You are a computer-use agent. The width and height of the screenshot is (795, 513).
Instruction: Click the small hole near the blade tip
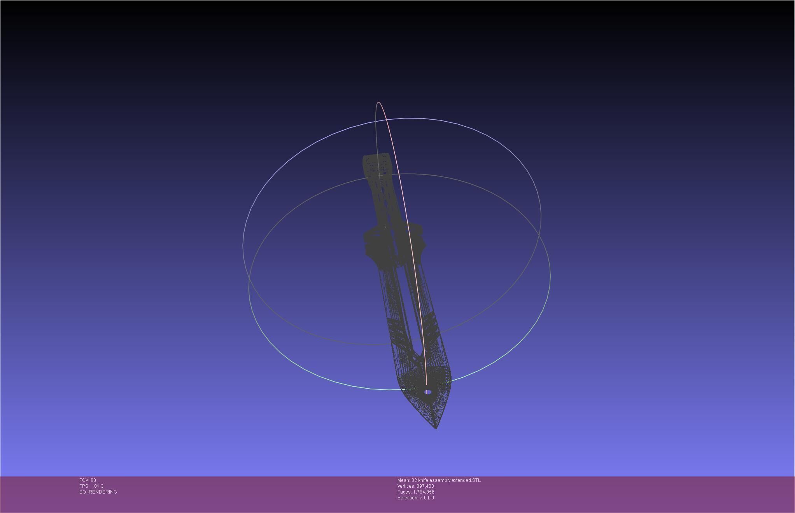click(x=427, y=392)
